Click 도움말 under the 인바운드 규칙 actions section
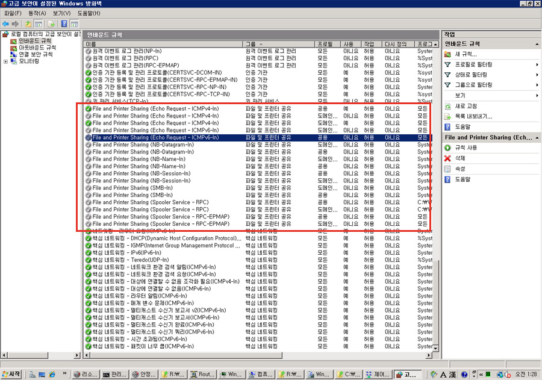The width and height of the screenshot is (542, 380). (x=463, y=127)
